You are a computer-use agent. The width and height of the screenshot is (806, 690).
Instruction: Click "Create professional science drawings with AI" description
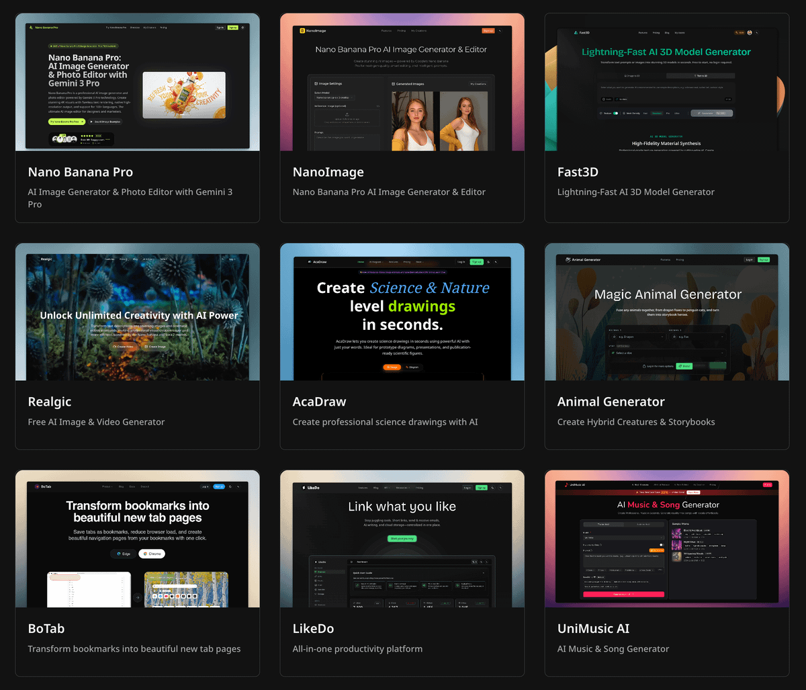coord(385,422)
